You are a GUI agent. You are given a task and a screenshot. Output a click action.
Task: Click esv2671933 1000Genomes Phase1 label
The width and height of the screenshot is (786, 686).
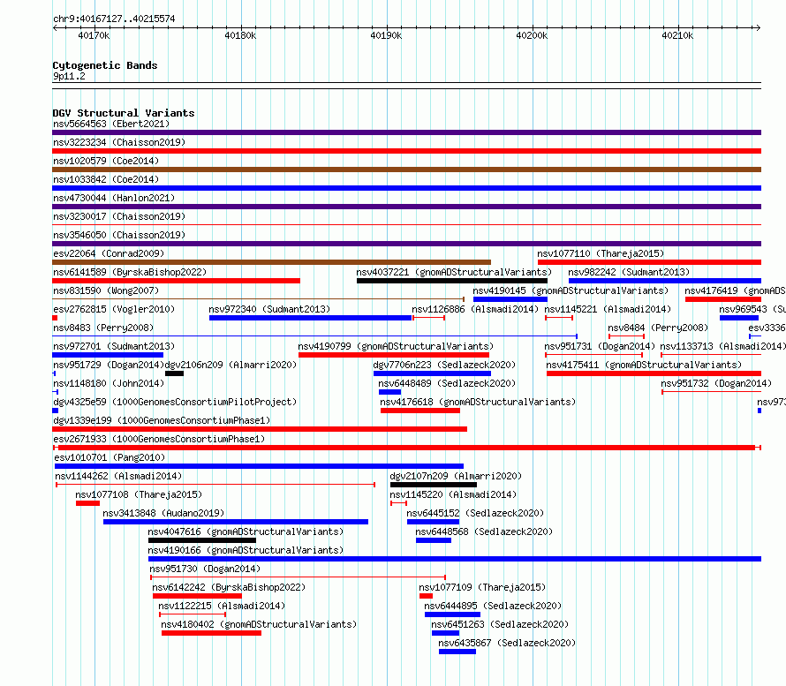point(159,439)
